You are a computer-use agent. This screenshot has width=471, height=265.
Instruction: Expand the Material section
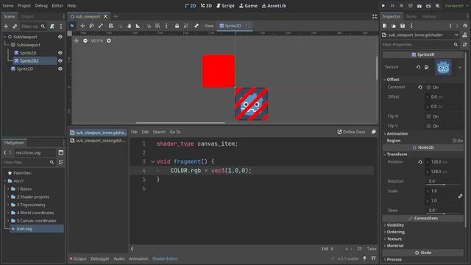click(395, 246)
